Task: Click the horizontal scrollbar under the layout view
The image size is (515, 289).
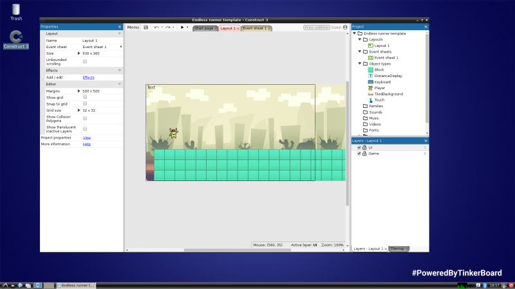Action: (238, 250)
